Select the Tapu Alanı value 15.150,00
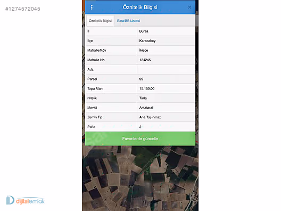Image resolution: width=281 pixels, height=211 pixels. pyautogui.click(x=166, y=88)
